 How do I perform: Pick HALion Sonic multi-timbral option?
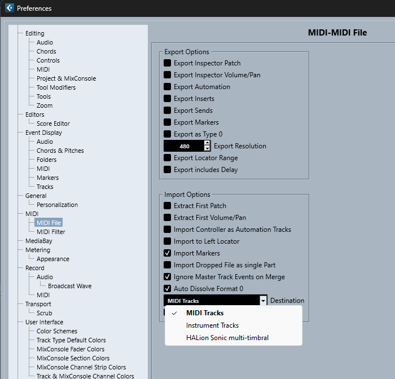click(233, 338)
